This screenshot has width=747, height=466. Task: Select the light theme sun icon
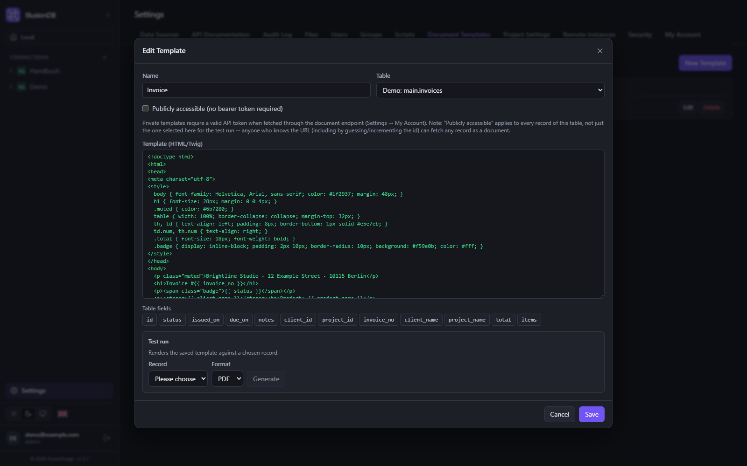pyautogui.click(x=14, y=413)
